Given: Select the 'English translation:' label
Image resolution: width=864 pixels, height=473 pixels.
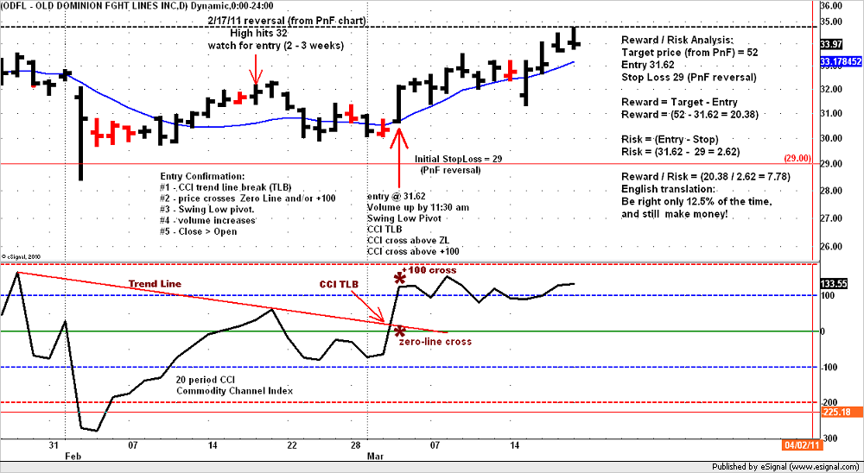Looking at the screenshot, I should coord(669,189).
